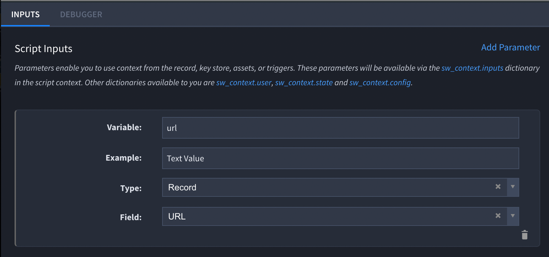Image resolution: width=549 pixels, height=257 pixels.
Task: Clear the URL field selection
Action: [x=498, y=216]
